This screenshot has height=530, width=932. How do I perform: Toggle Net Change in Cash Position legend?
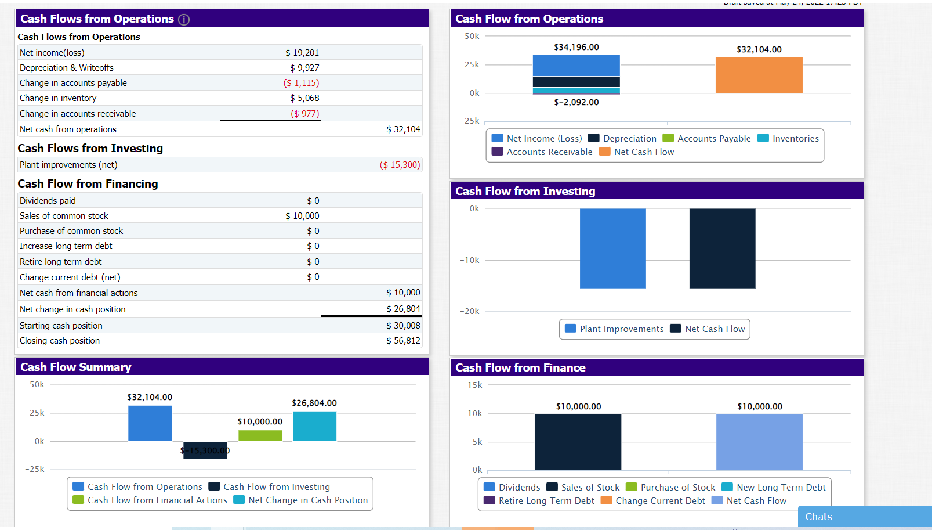tap(300, 500)
